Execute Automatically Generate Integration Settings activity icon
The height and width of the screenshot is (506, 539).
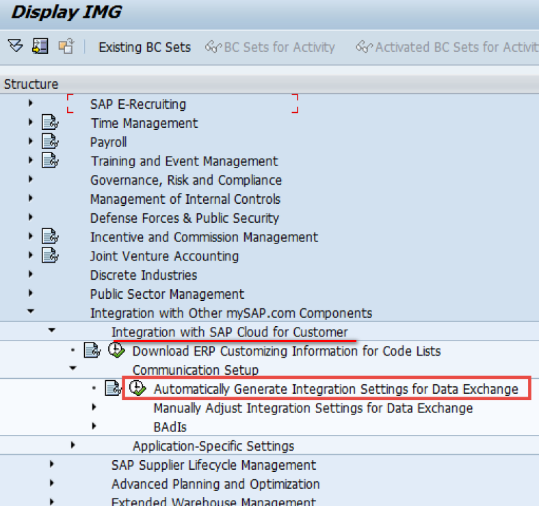(137, 388)
